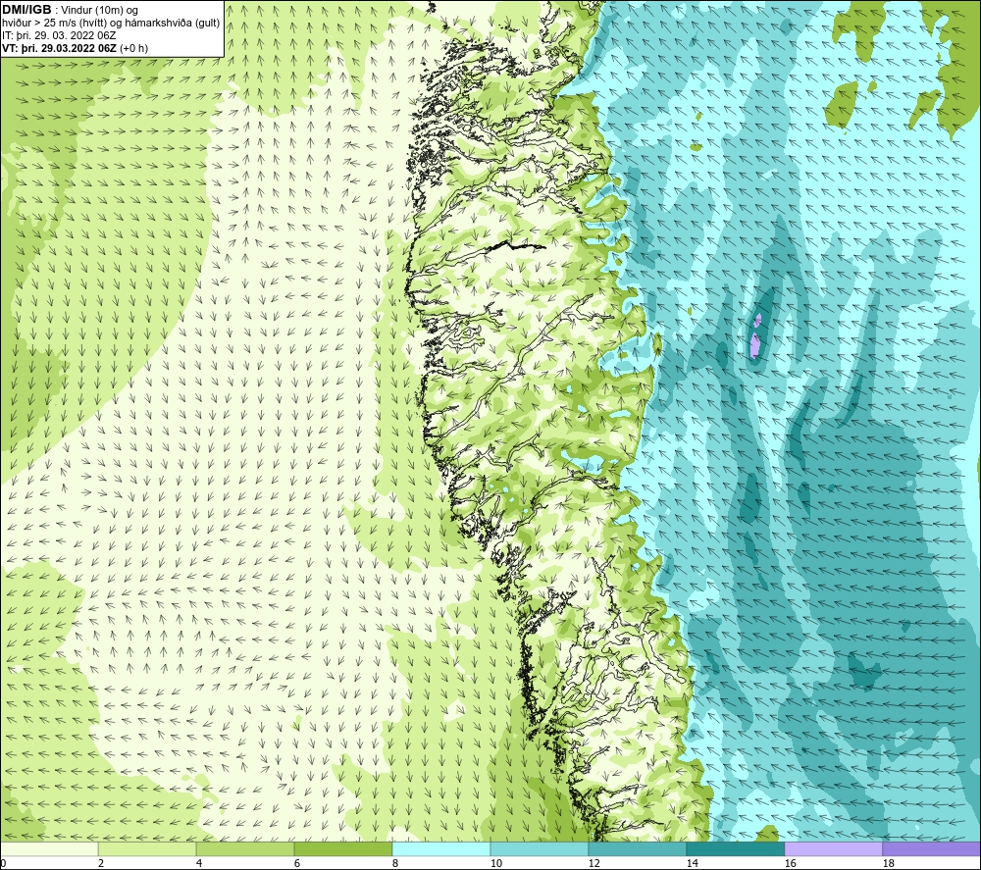Click the 2–4 m/s light green swatch
This screenshot has width=981, height=870.
(x=147, y=848)
